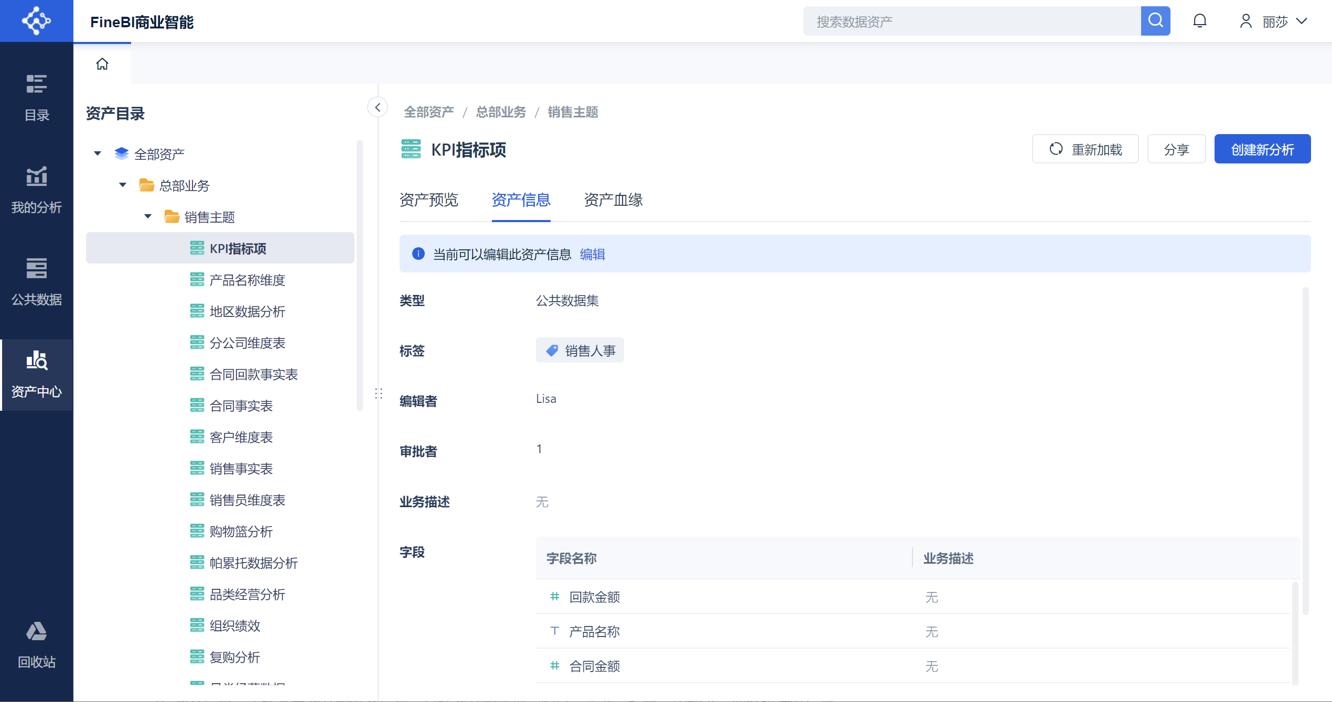The image size is (1332, 702).
Task: Open the notification bell
Action: click(x=1200, y=21)
